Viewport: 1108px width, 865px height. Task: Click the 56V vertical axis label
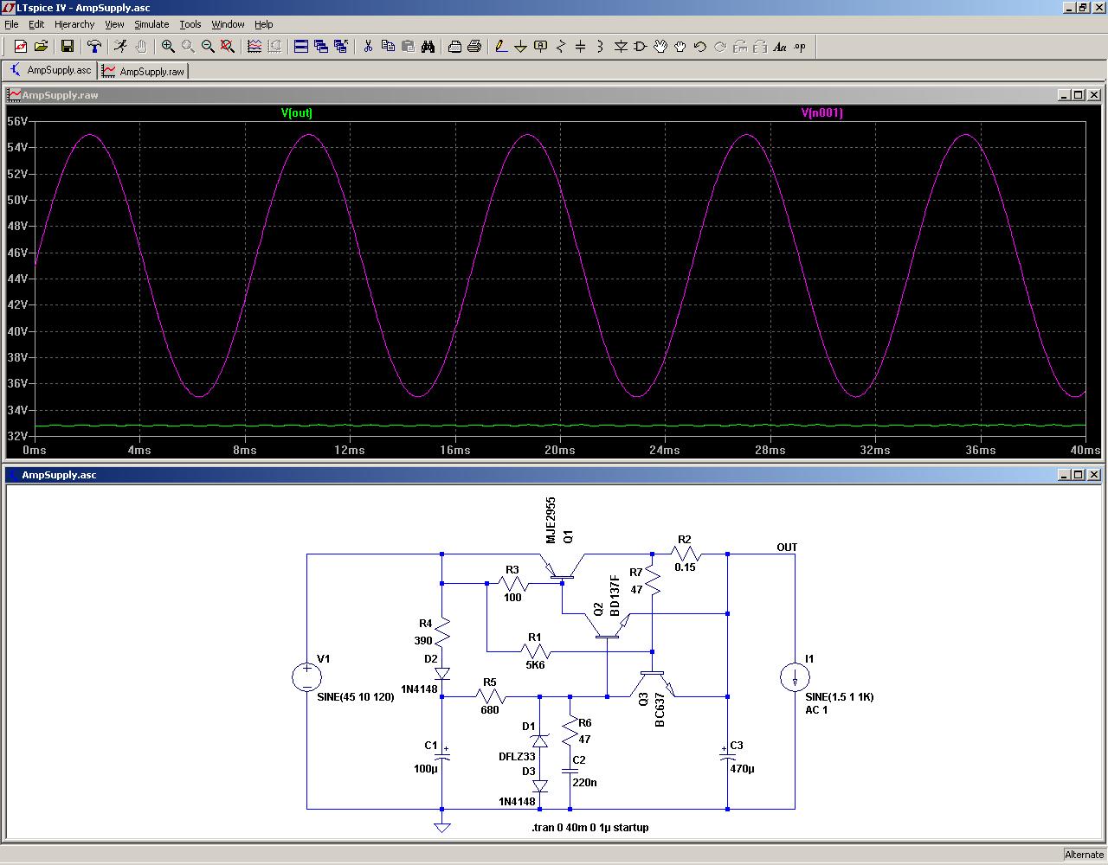(17, 121)
